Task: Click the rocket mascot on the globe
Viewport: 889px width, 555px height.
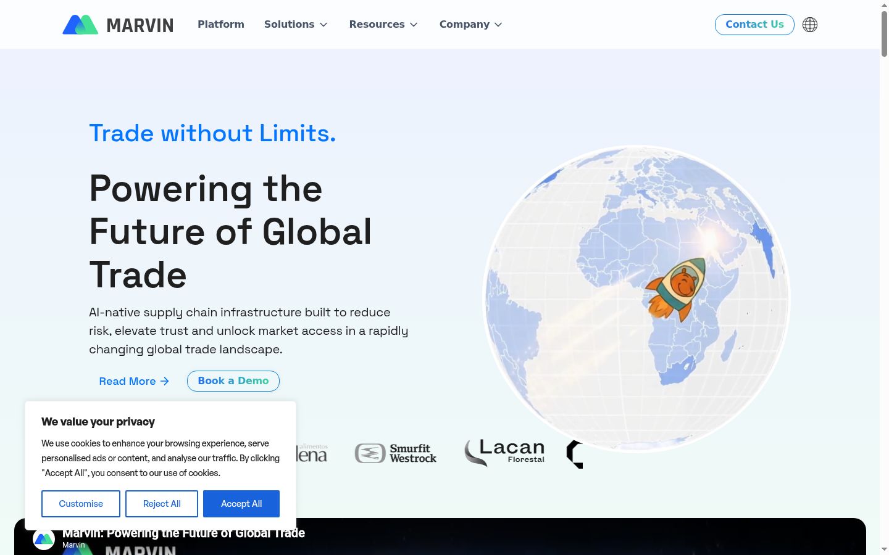Action: (676, 289)
